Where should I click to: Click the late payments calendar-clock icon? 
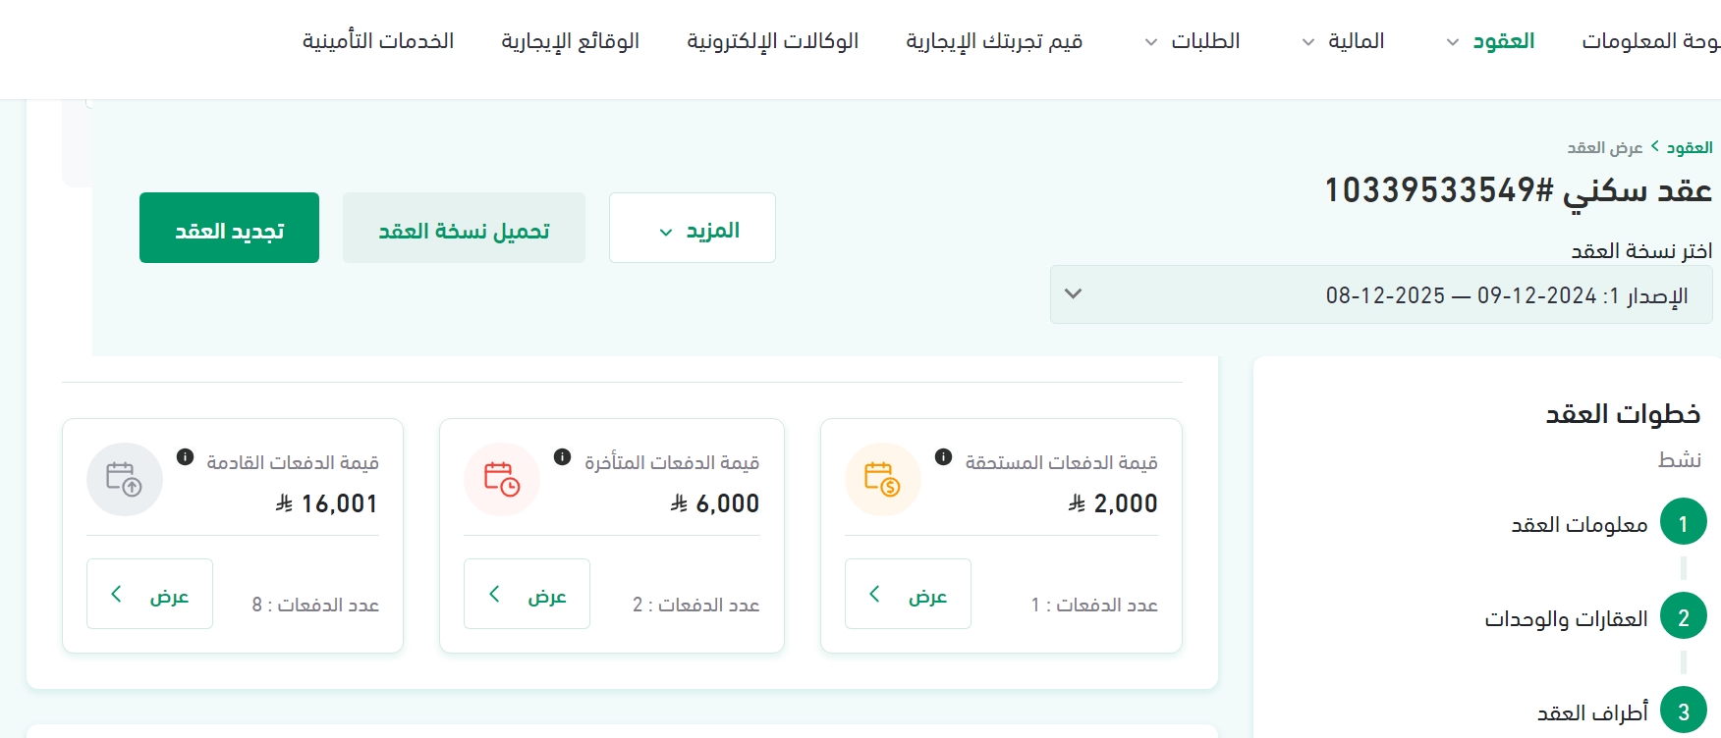[502, 479]
